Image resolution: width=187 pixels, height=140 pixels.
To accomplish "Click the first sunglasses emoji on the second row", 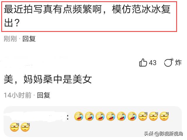I will pos(14,127).
